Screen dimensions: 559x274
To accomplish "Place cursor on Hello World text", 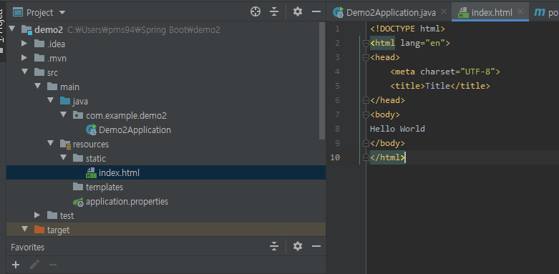I will (397, 129).
